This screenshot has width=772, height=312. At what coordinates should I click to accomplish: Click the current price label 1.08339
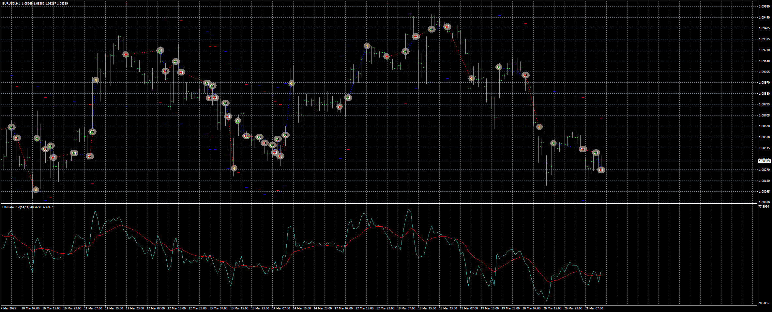point(764,161)
